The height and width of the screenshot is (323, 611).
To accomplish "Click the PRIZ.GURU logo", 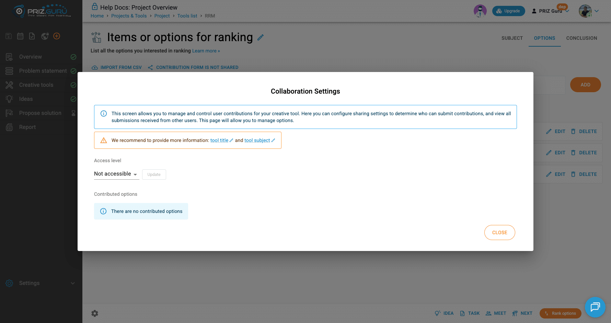I will (x=41, y=11).
